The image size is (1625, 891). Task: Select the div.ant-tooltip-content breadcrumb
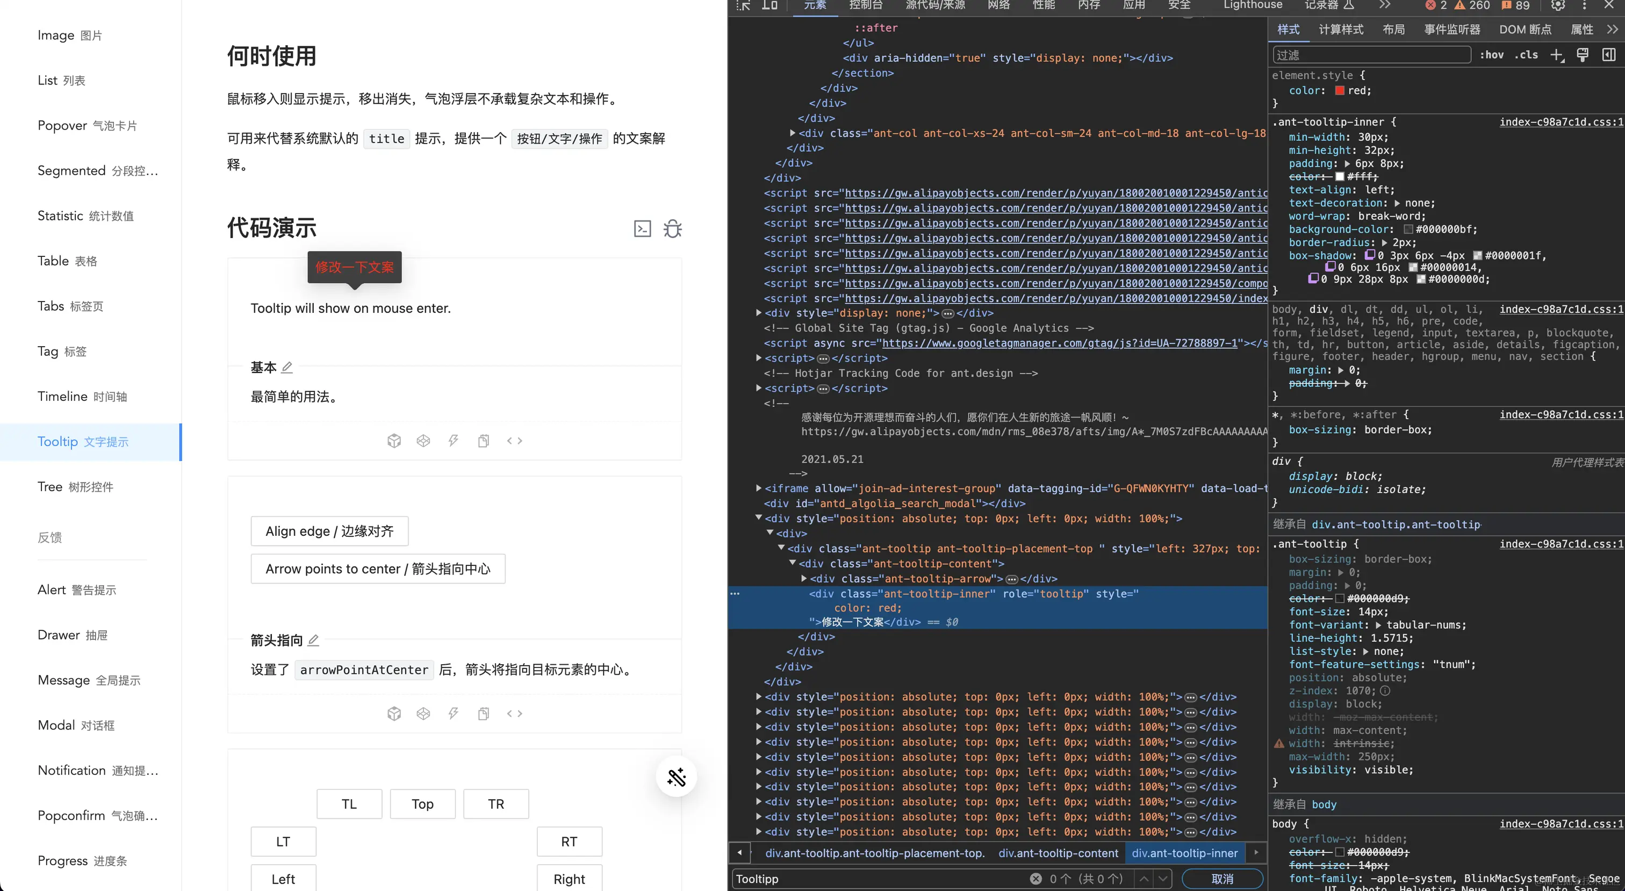pyautogui.click(x=1058, y=852)
